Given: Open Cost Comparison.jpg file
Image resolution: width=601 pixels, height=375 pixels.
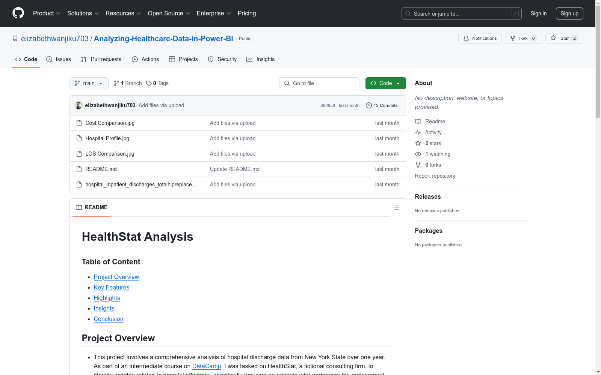Looking at the screenshot, I should pyautogui.click(x=110, y=123).
